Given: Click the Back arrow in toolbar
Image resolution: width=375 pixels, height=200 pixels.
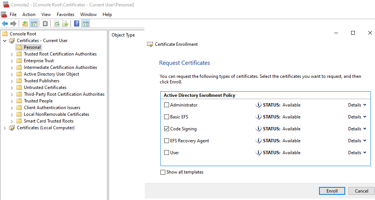Looking at the screenshot, I should [5, 23].
